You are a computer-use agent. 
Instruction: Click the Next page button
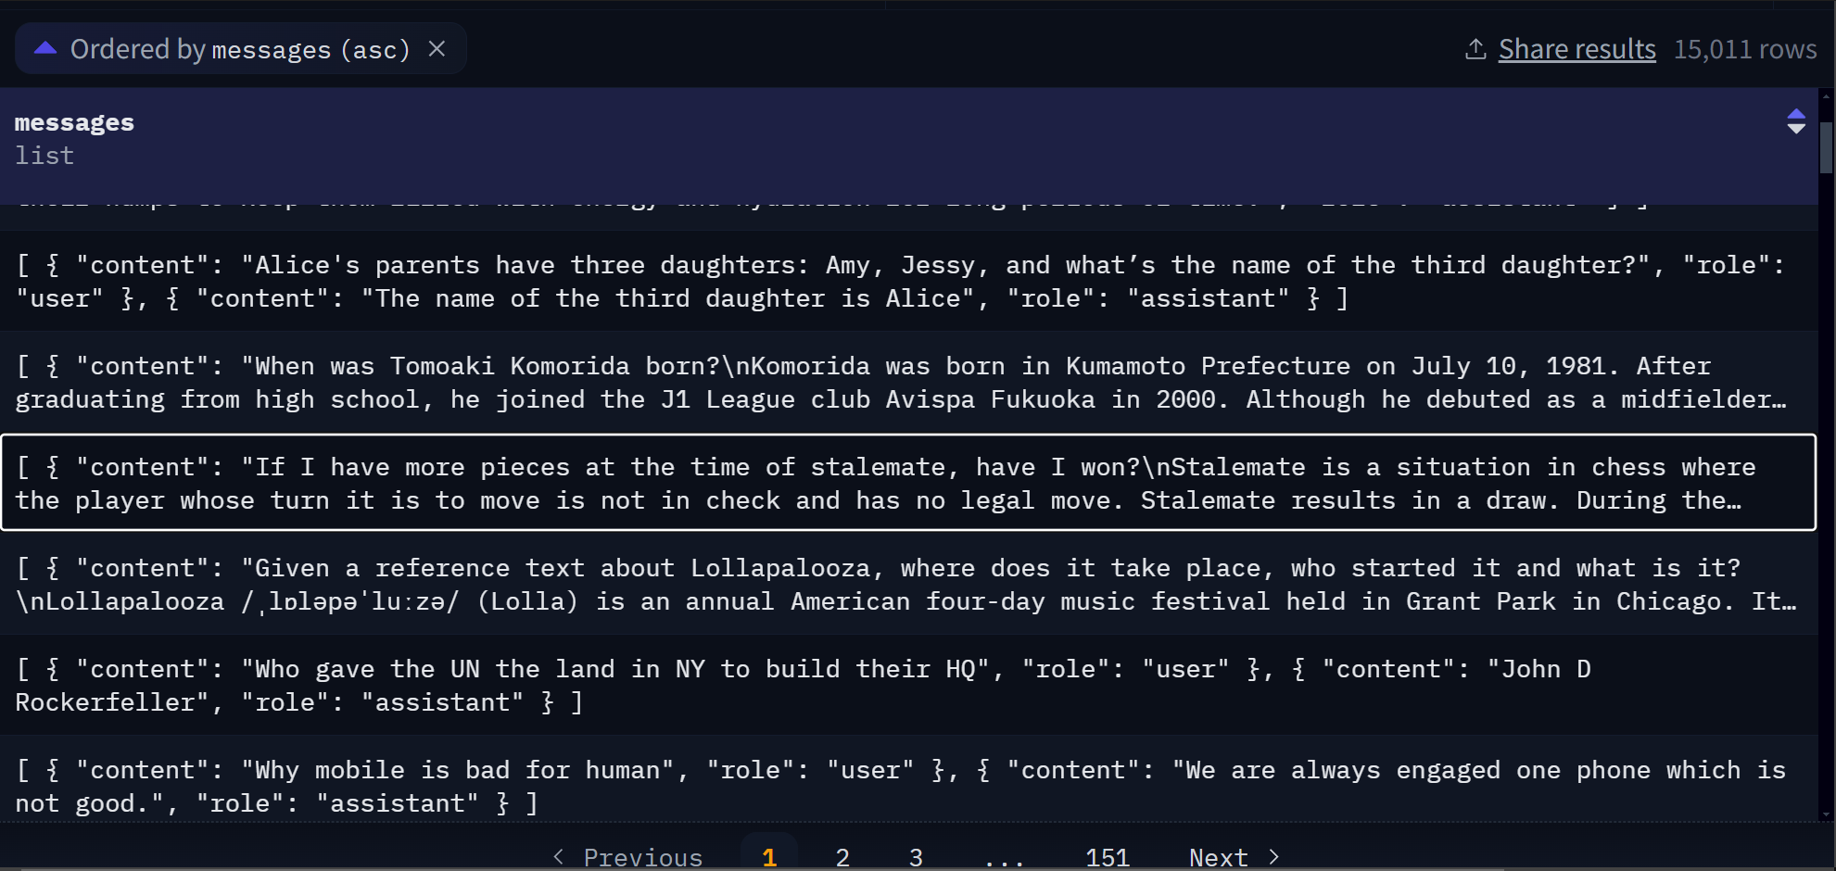[1219, 857]
